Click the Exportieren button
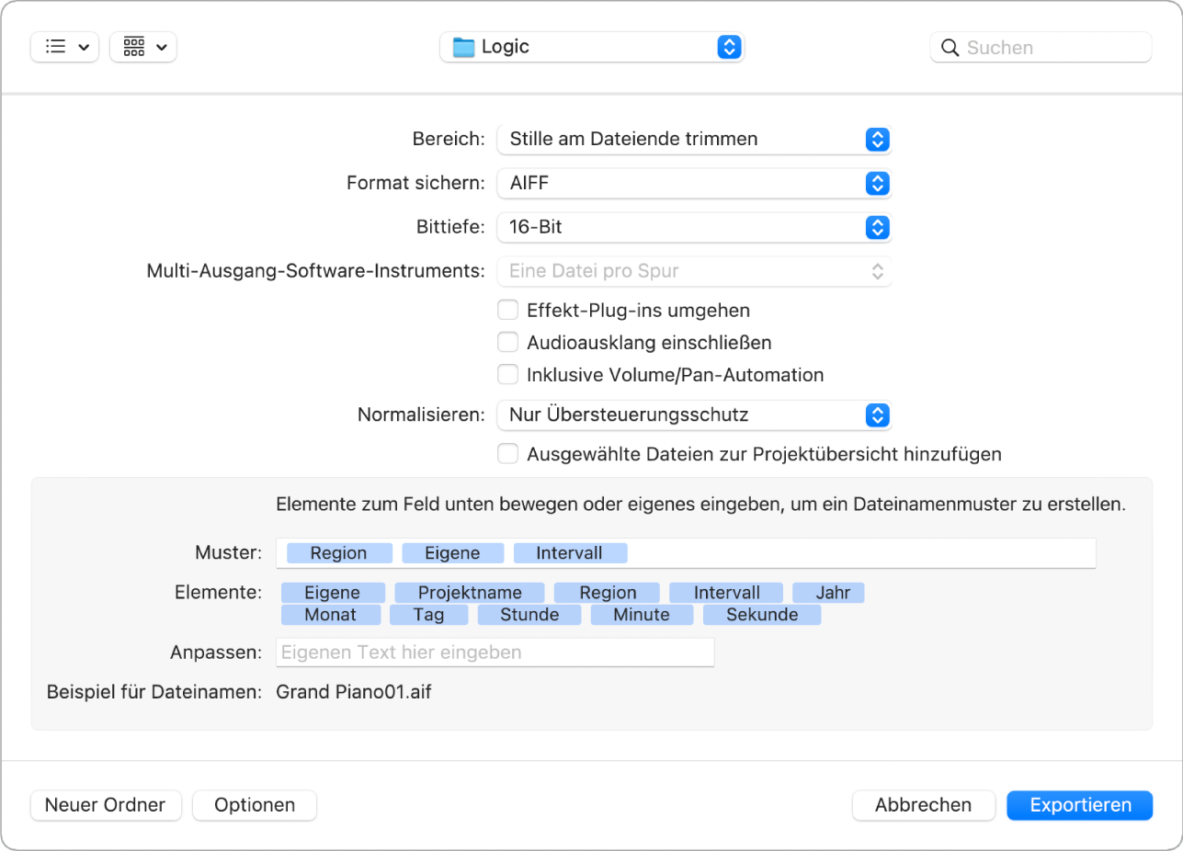This screenshot has width=1183, height=851. pyautogui.click(x=1079, y=805)
